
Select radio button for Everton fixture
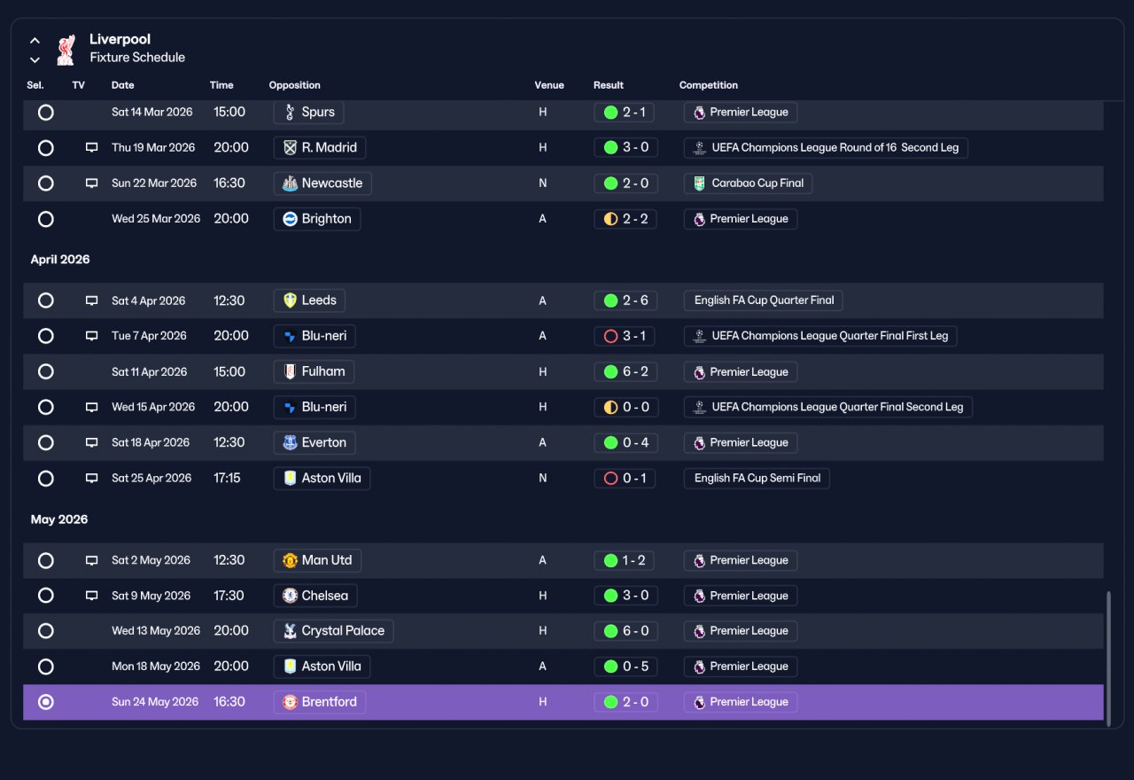click(x=46, y=442)
